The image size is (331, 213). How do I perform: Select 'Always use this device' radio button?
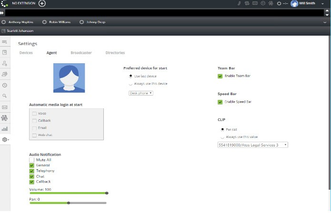tap(130, 84)
